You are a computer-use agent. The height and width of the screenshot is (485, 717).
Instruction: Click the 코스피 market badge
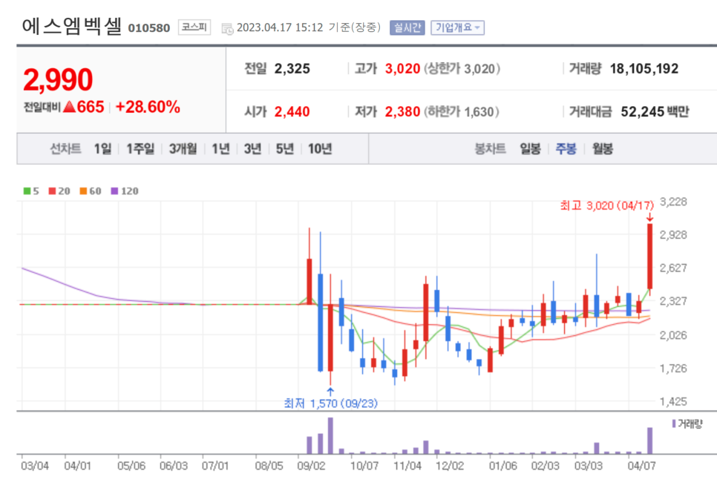[194, 27]
